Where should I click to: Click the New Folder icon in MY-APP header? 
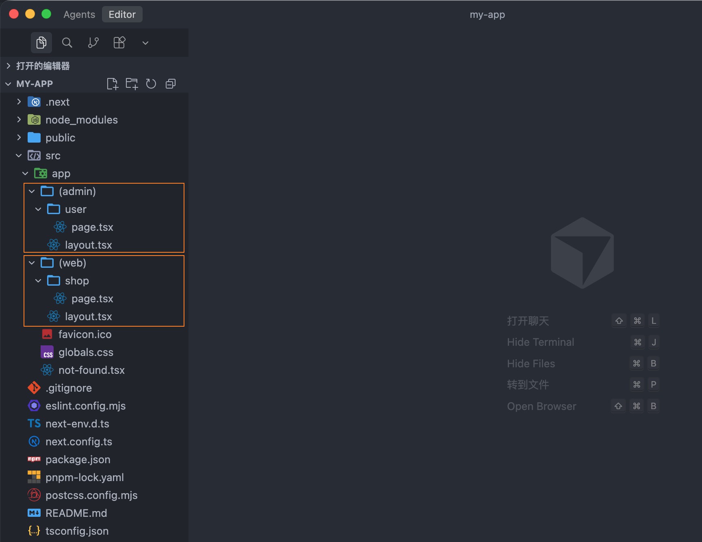[132, 84]
